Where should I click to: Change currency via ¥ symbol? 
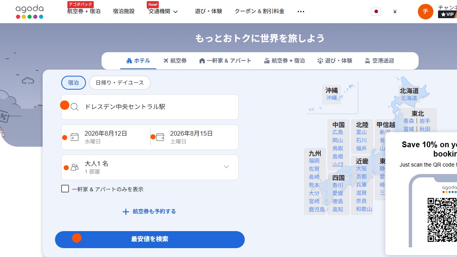(395, 12)
